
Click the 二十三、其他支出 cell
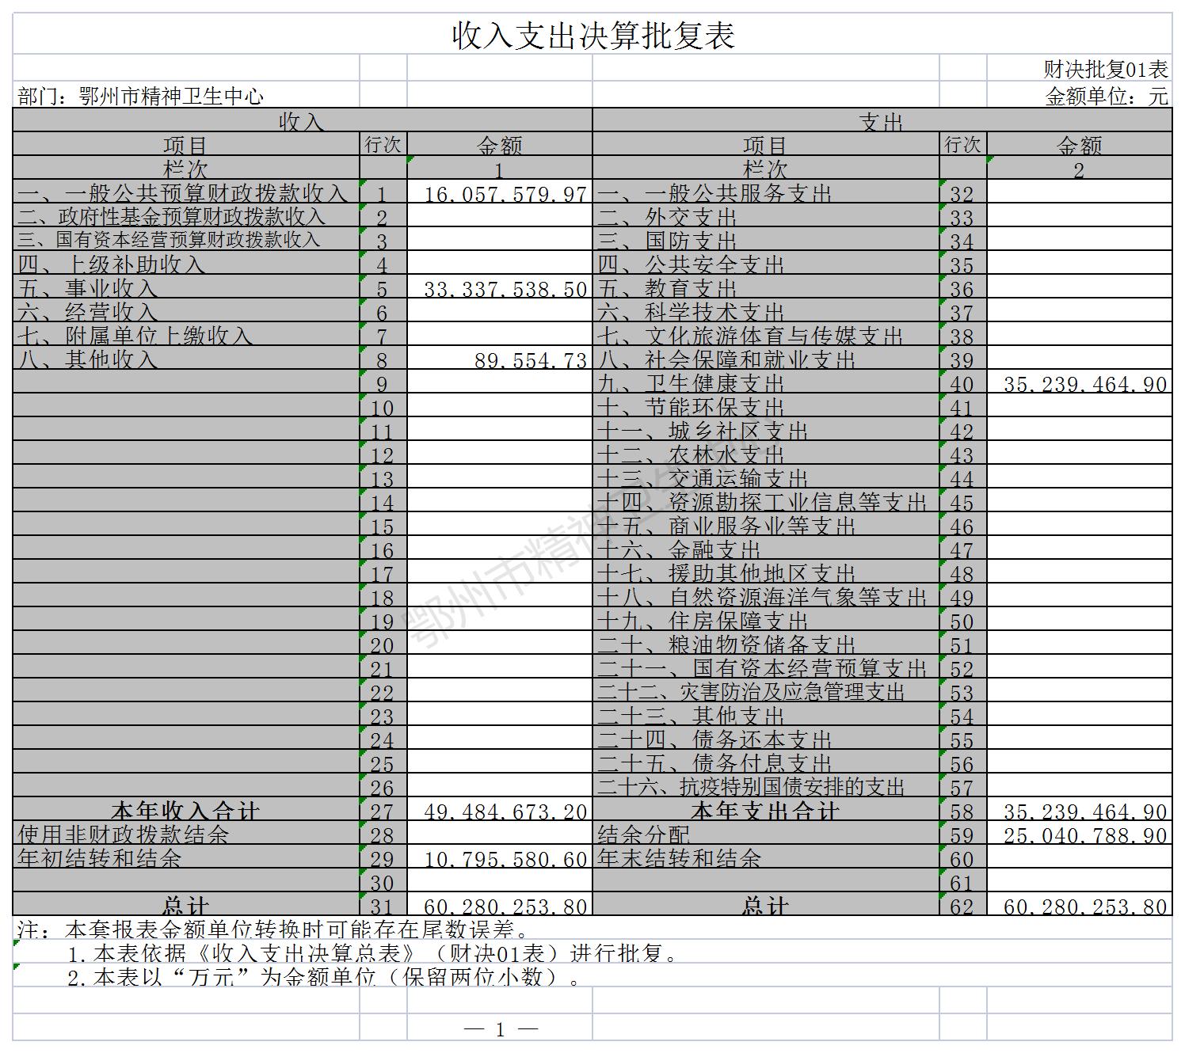766,715
